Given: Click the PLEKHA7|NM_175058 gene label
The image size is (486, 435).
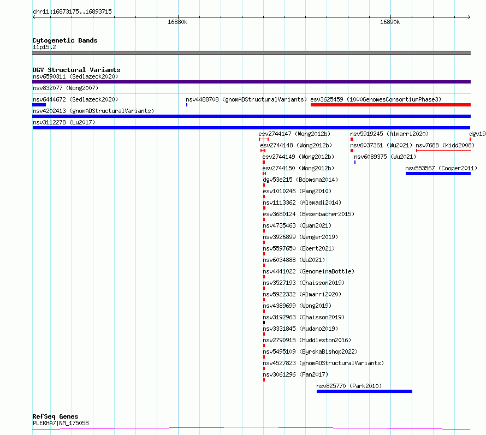Looking at the screenshot, I should pyautogui.click(x=61, y=423).
